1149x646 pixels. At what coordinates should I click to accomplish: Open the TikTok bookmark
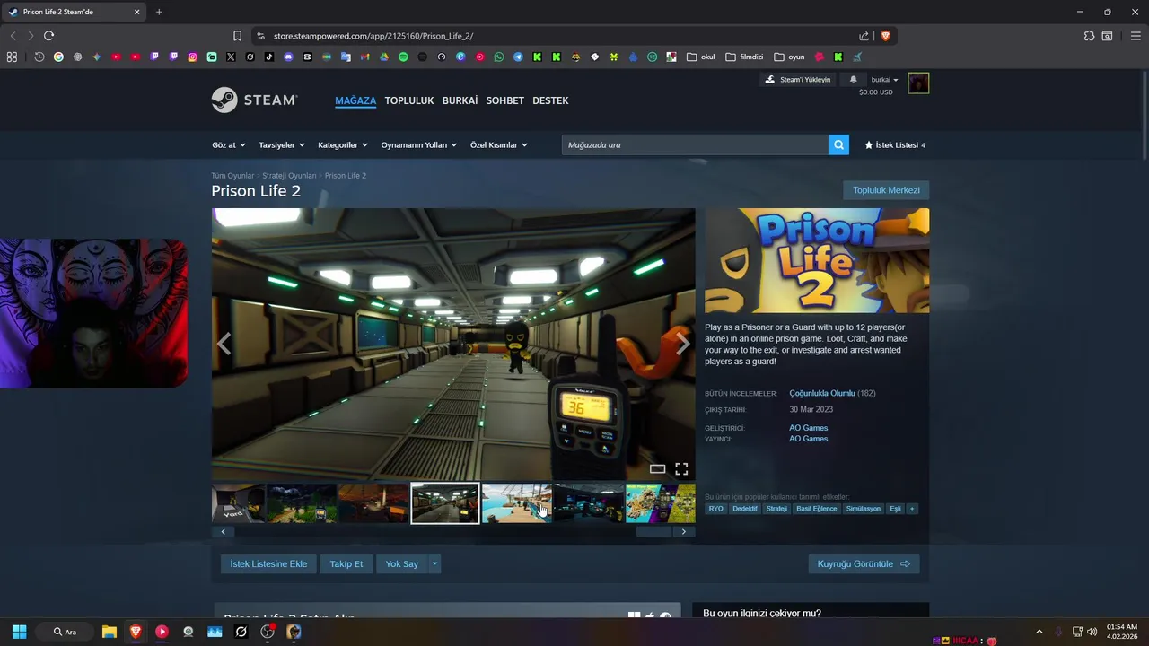pyautogui.click(x=269, y=57)
